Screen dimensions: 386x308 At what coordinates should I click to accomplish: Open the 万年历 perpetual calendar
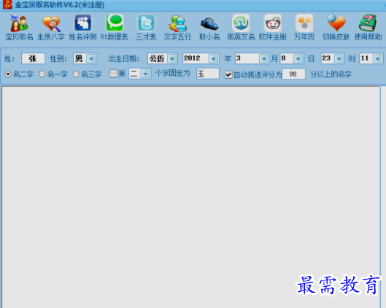click(x=304, y=27)
